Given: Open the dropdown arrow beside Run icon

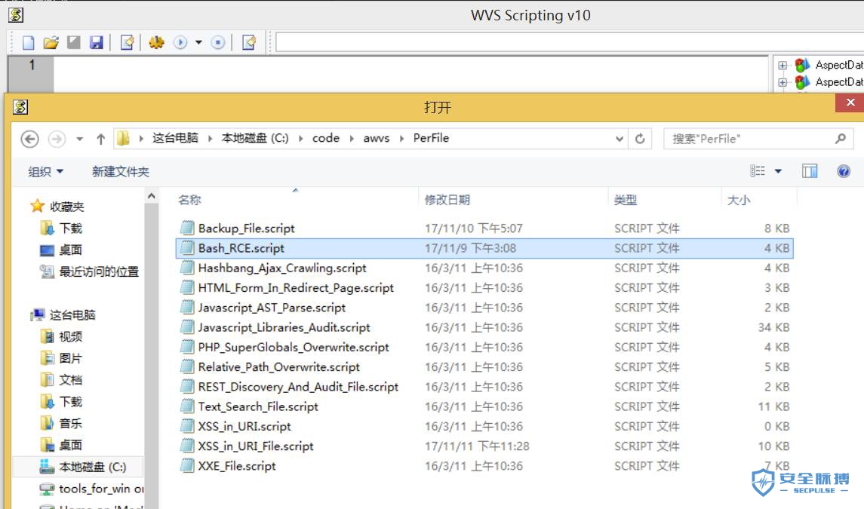Looking at the screenshot, I should tap(199, 42).
